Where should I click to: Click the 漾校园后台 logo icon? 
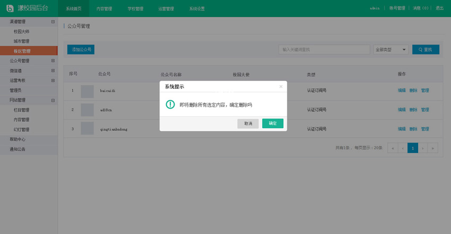tap(10, 8)
